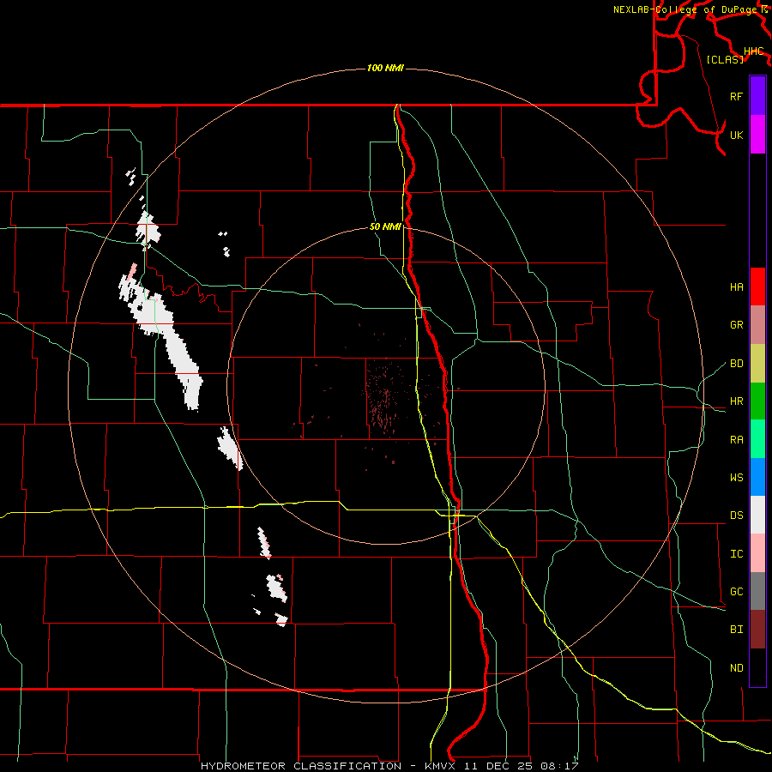Click the 100 NMI range ring label
Image resolution: width=772 pixels, height=772 pixels.
point(385,68)
